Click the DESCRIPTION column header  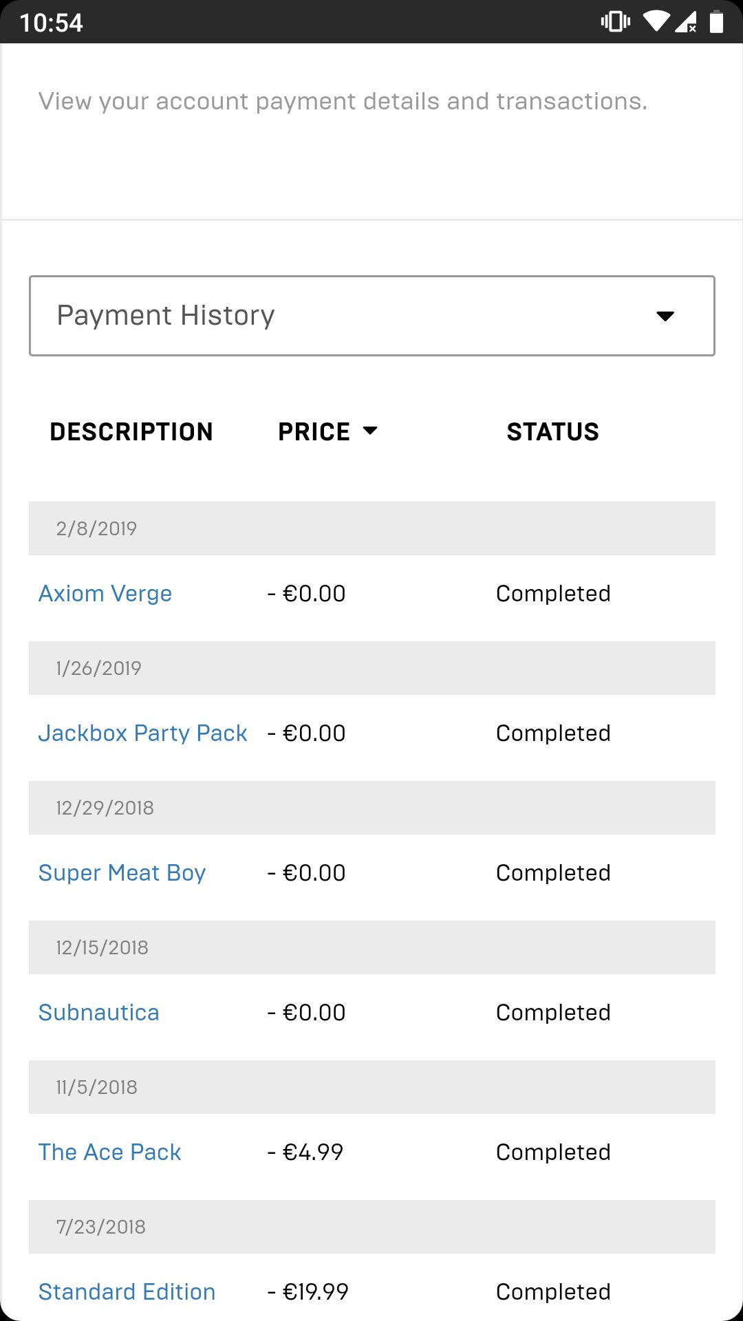click(131, 431)
